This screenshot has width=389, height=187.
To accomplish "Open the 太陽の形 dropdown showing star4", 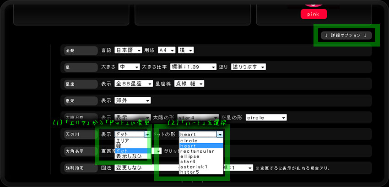I will pos(198,118).
